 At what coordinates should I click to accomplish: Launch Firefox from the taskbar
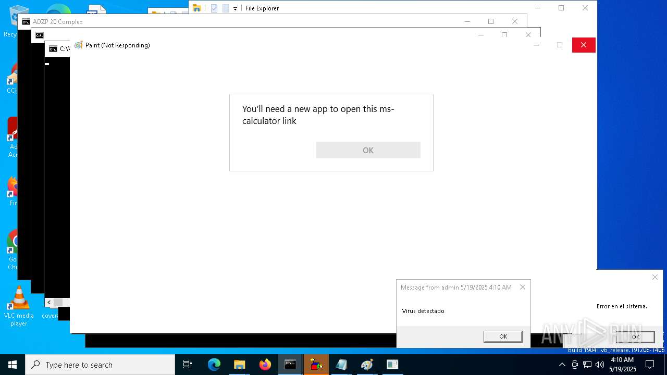pos(265,365)
